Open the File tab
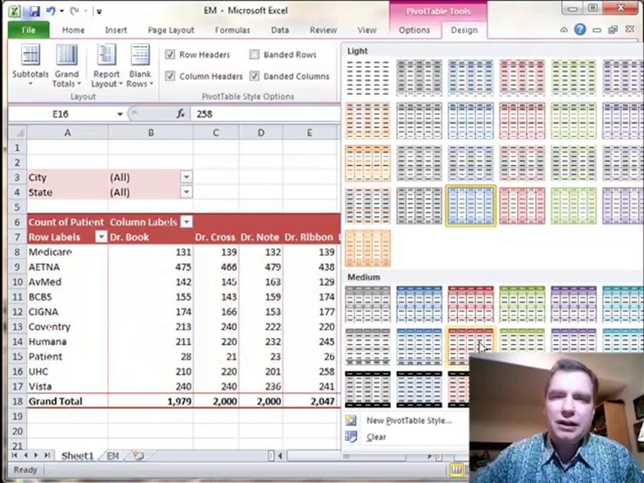The width and height of the screenshot is (644, 483). pos(28,30)
